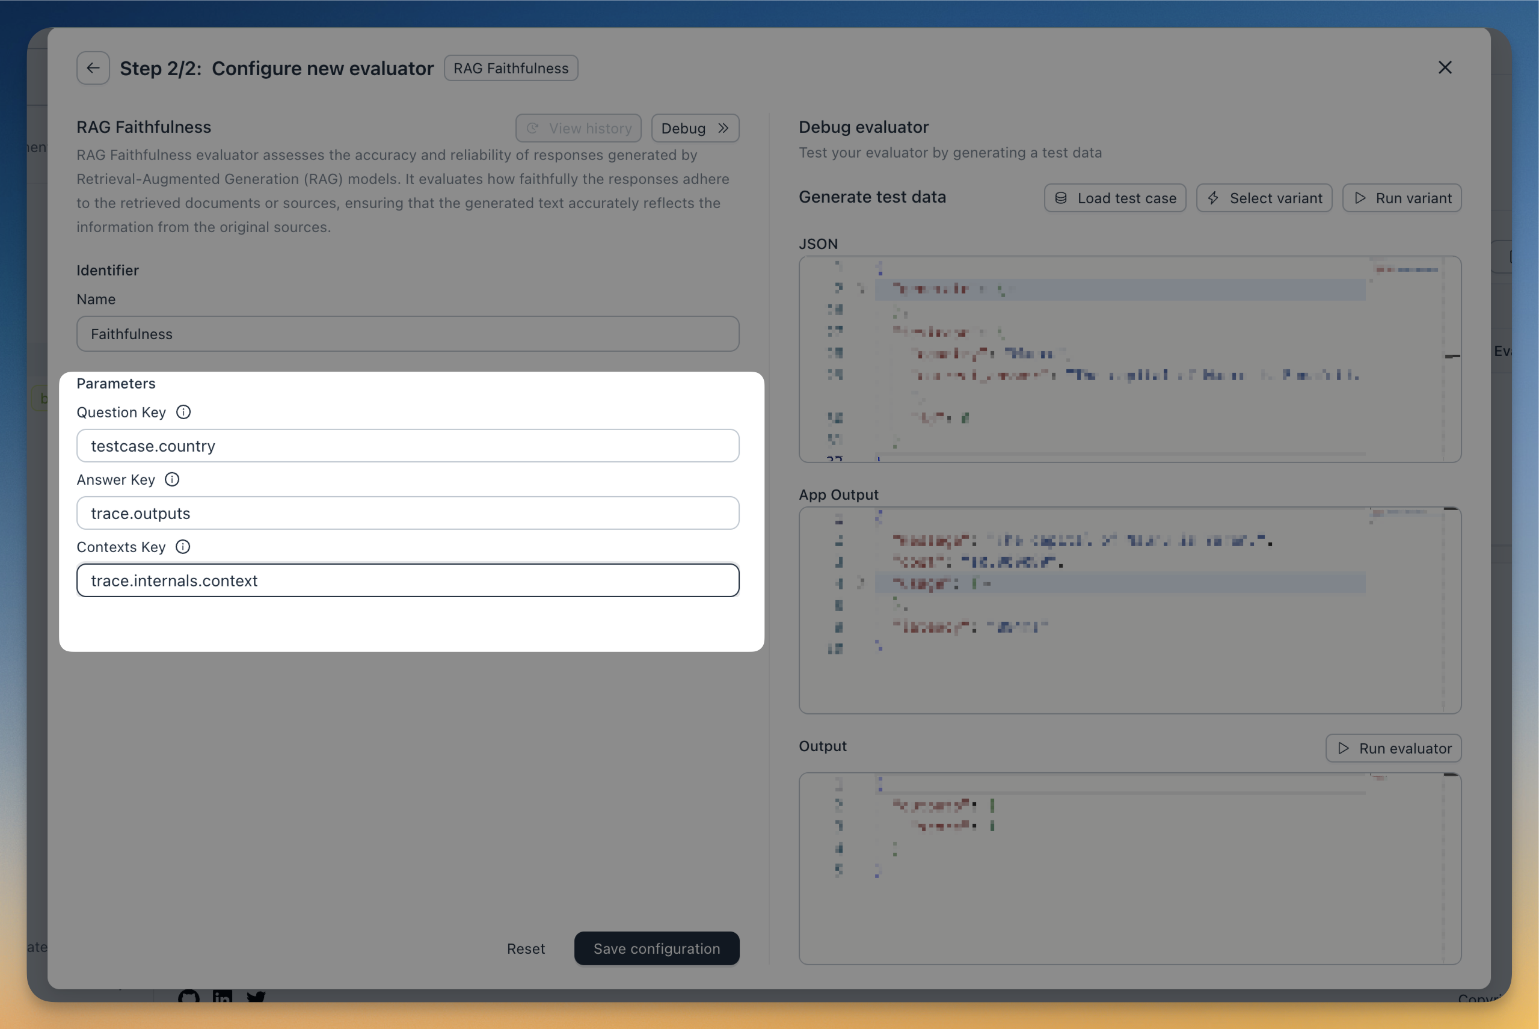Click Run variant button

coord(1402,198)
